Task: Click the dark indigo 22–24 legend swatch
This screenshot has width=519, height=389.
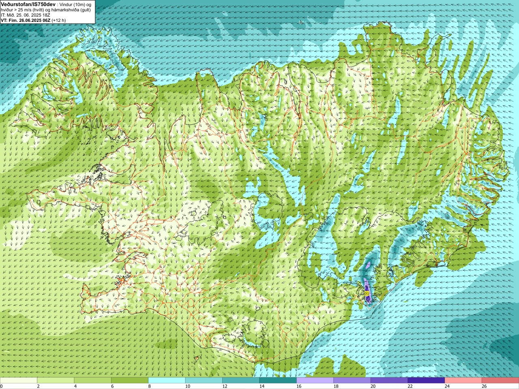Action: (x=426, y=380)
